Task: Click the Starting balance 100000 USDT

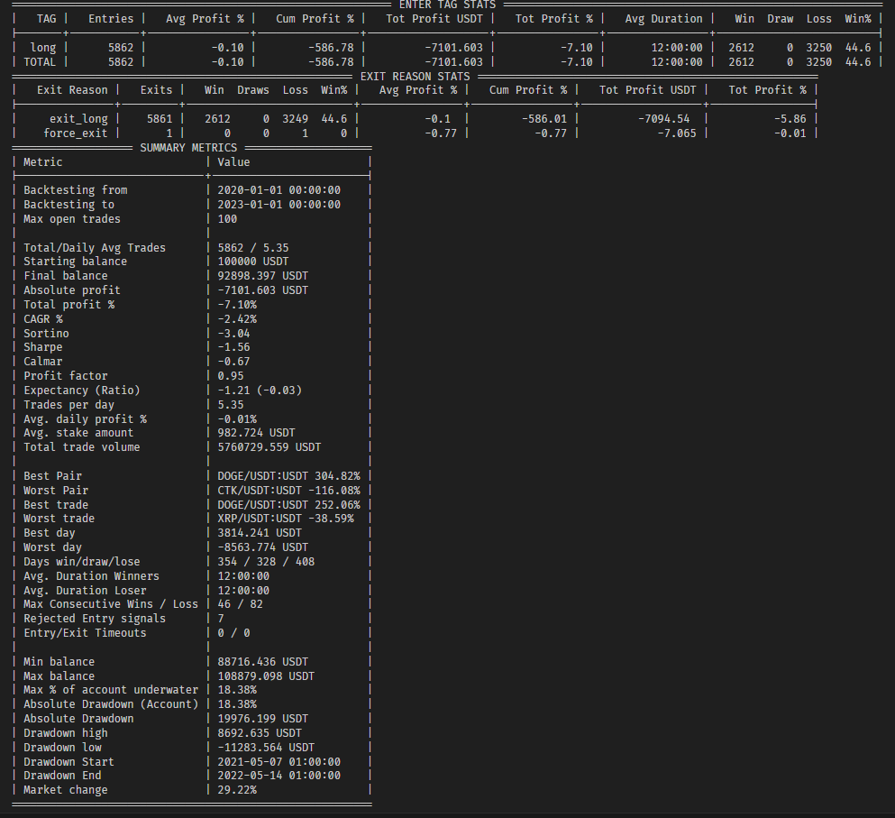Action: [x=253, y=262]
